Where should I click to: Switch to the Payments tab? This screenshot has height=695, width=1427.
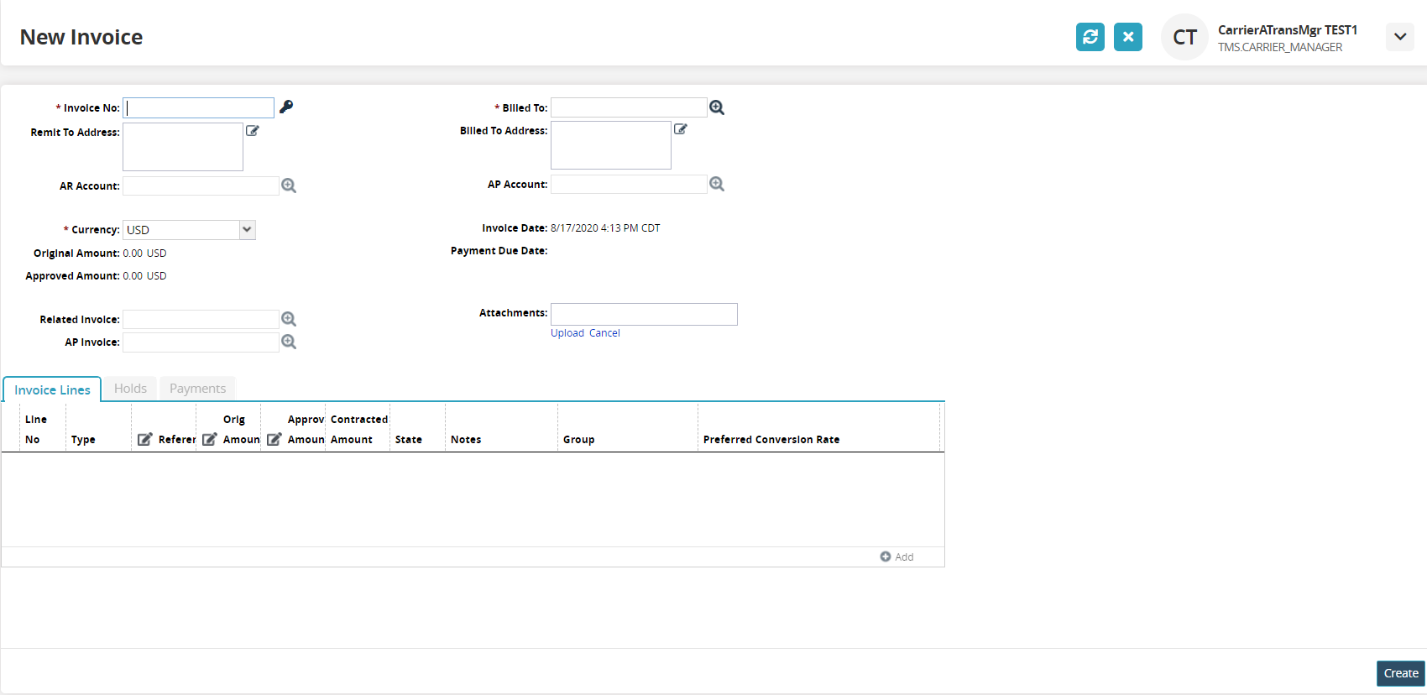coord(197,389)
